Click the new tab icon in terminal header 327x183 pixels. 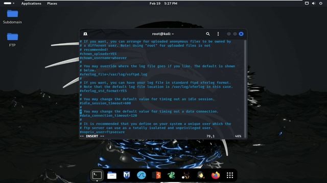[85, 34]
